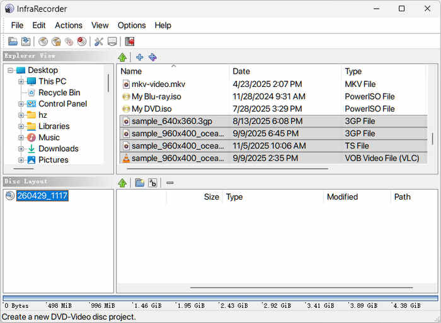Click the Burn image disc icon
This screenshot has width=441, height=323.
click(x=56, y=42)
